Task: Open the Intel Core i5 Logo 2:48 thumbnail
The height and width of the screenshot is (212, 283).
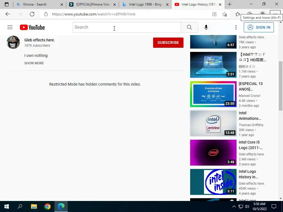Action: (213, 153)
